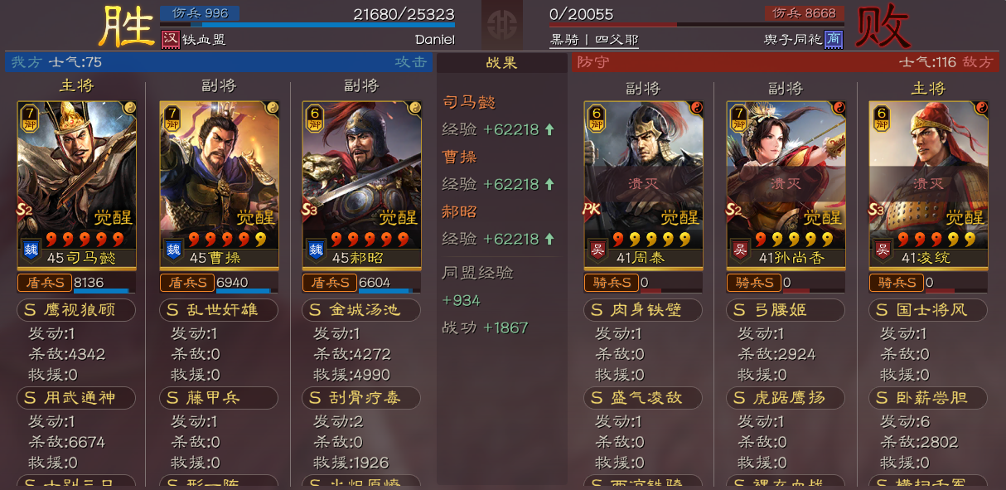Click the blue badge beside 與子同袍
Viewport: 1006px width, 490px height.
coord(834,39)
